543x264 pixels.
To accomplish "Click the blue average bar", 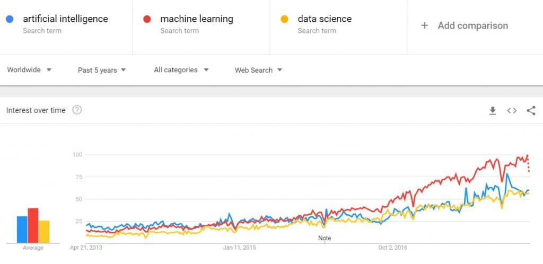I will coord(22,229).
